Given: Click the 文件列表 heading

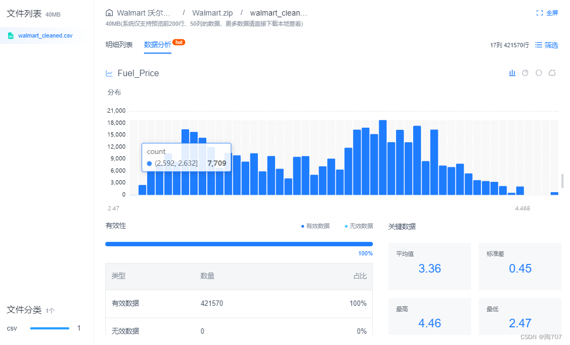Looking at the screenshot, I should pos(24,14).
